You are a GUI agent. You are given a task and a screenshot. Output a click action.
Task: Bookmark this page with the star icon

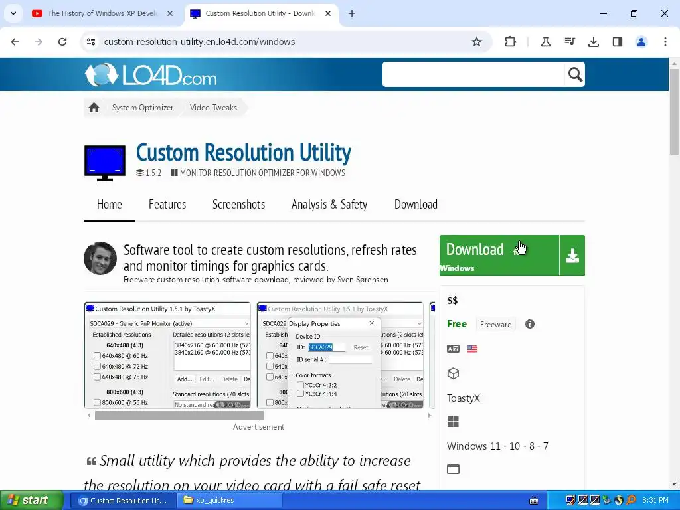477,42
